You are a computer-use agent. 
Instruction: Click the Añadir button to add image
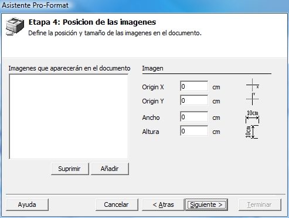[x=110, y=169]
